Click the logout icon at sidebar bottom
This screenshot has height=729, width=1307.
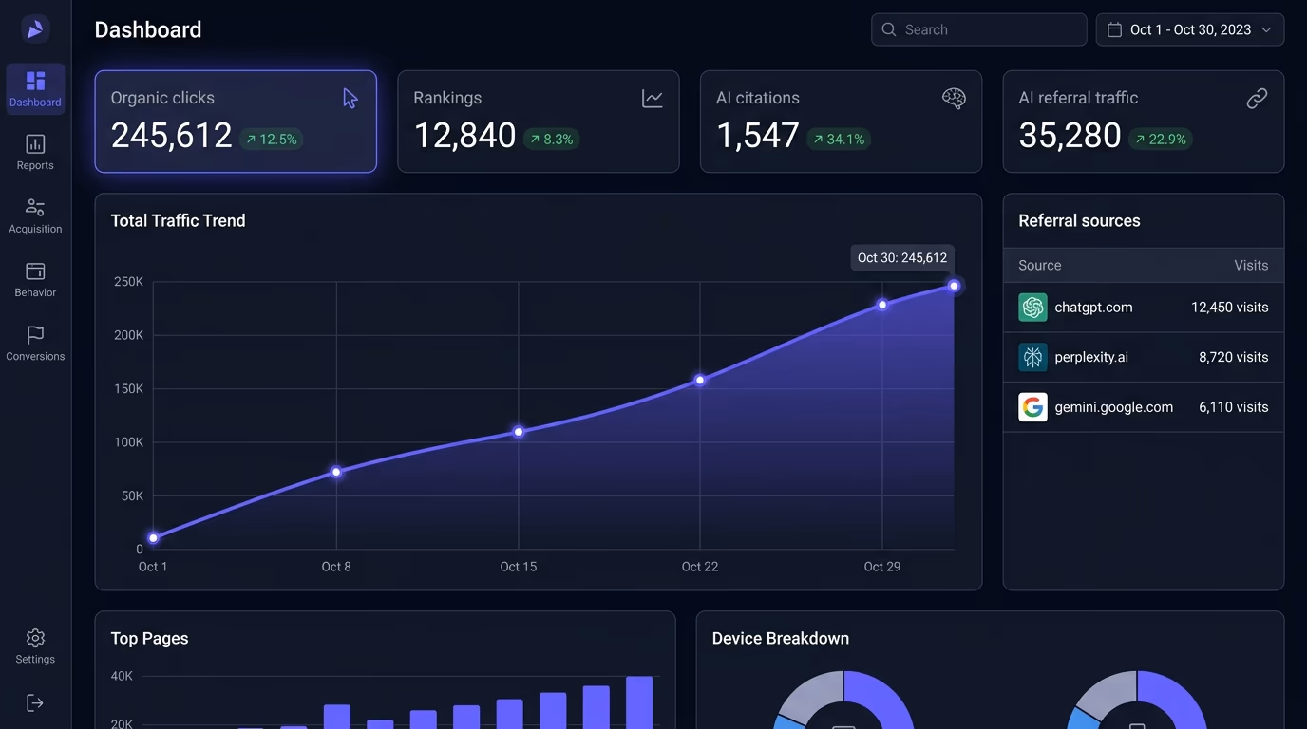pyautogui.click(x=35, y=702)
